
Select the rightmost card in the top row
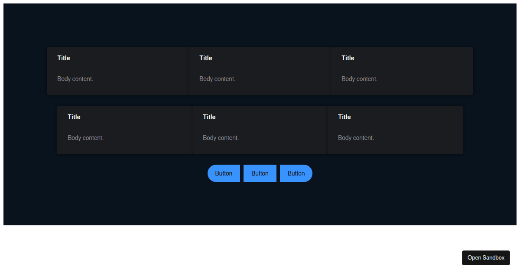click(x=402, y=71)
